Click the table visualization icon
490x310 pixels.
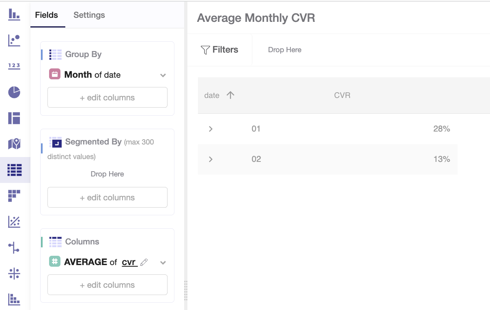click(x=14, y=170)
